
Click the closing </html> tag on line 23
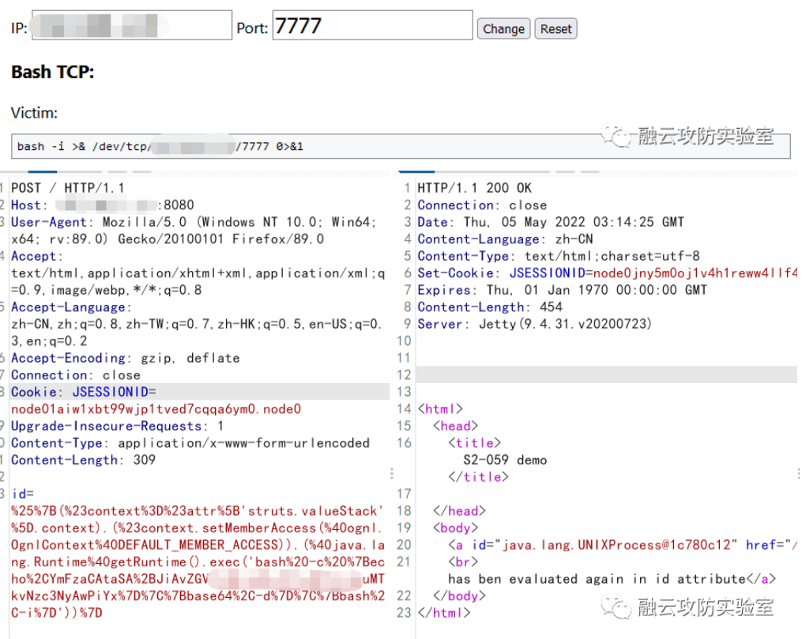point(444,613)
